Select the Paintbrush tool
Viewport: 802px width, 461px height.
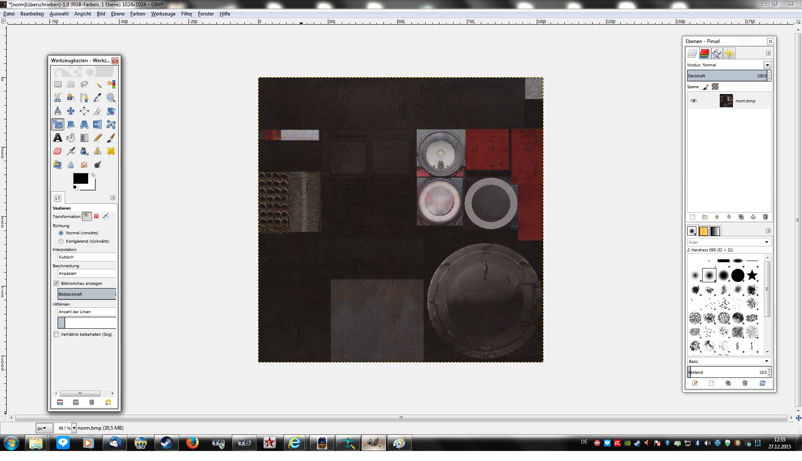pos(111,138)
